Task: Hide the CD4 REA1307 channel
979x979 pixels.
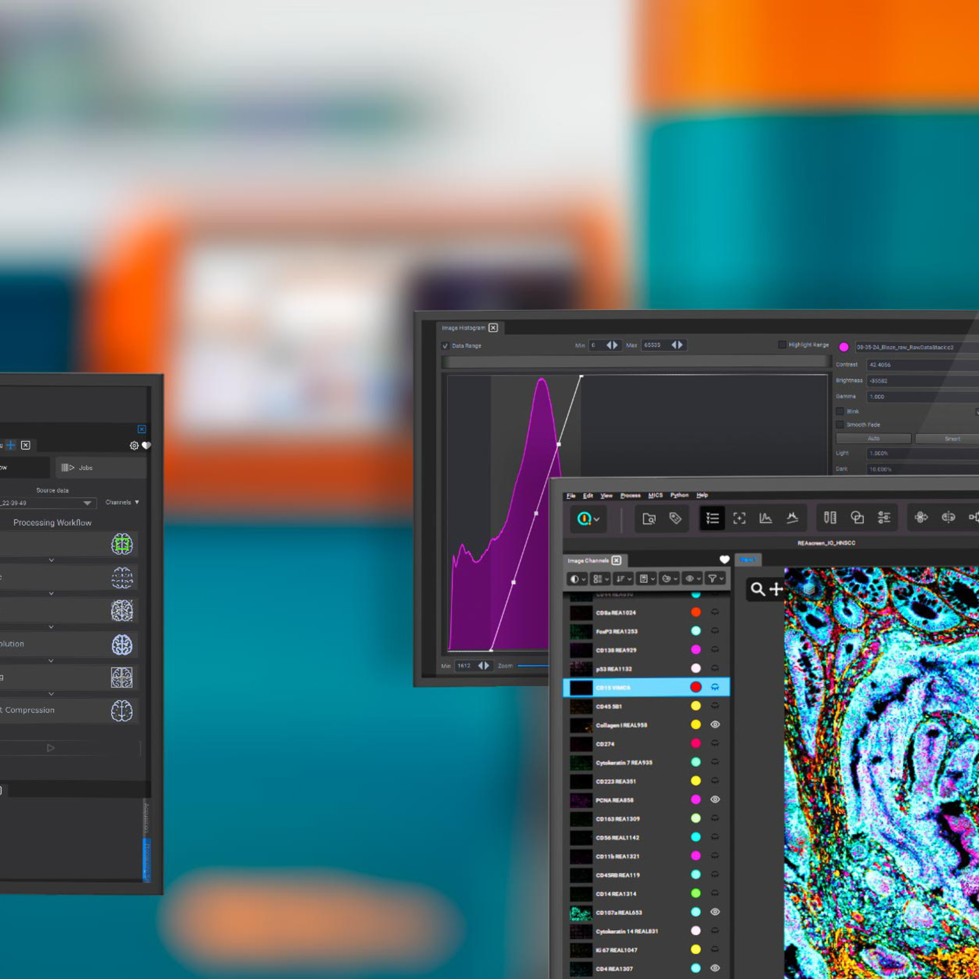Action: [715, 968]
